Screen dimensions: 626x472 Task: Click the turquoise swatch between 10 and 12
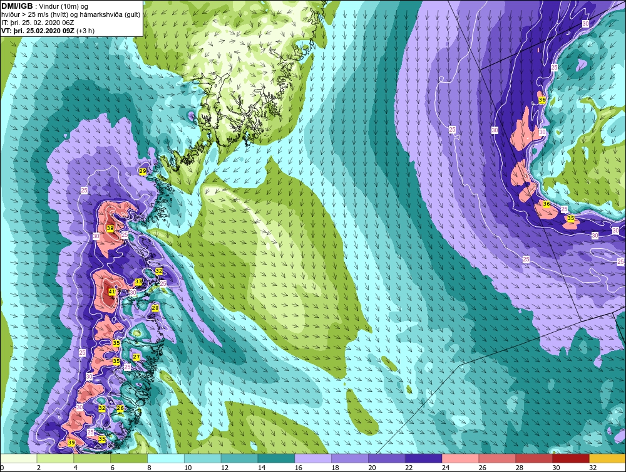point(202,458)
